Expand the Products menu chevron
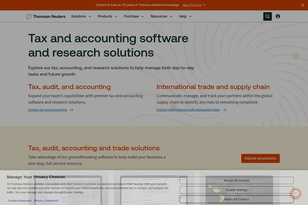This screenshot has width=308, height=205. click(x=116, y=16)
